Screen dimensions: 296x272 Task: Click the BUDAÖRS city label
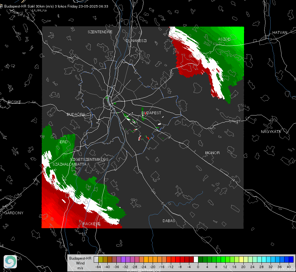(x=76, y=114)
